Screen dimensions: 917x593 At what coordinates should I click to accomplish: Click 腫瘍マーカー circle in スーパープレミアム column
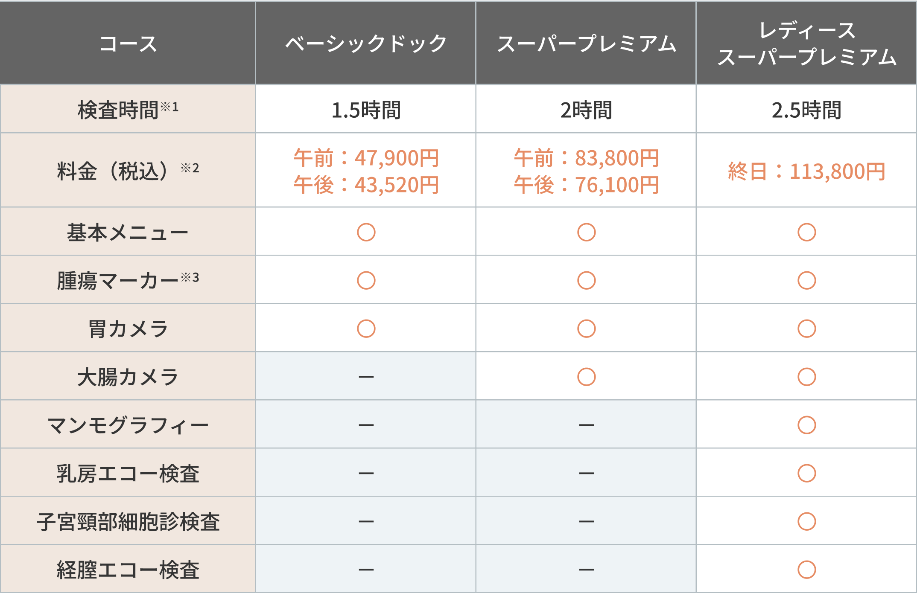coord(586,280)
